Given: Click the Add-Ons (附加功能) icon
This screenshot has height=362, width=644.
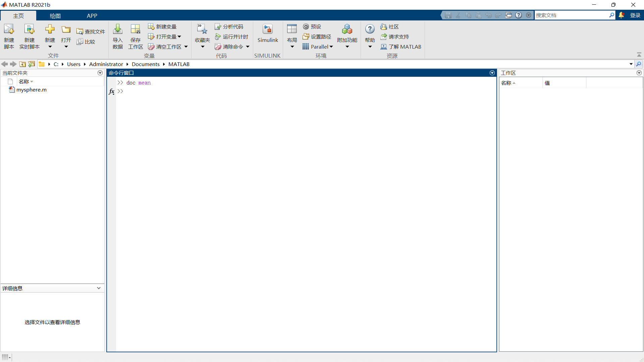Looking at the screenshot, I should click(347, 29).
